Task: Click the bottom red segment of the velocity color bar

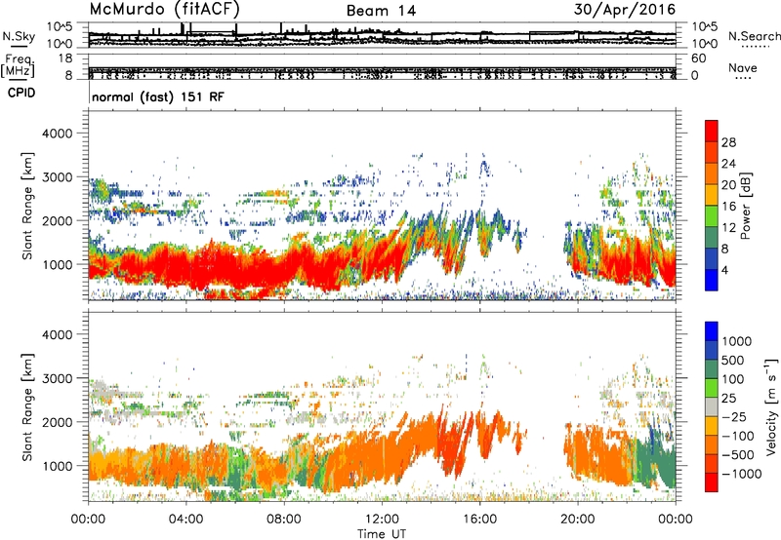Action: tap(712, 482)
